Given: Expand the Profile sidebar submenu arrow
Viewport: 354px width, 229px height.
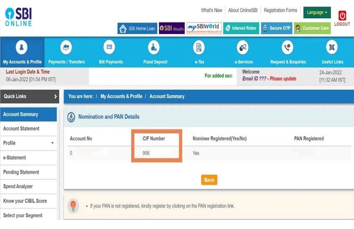Looking at the screenshot, I should click(x=52, y=143).
